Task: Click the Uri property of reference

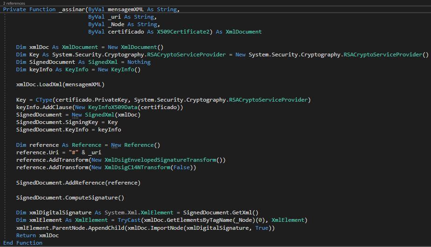Action: (54, 152)
